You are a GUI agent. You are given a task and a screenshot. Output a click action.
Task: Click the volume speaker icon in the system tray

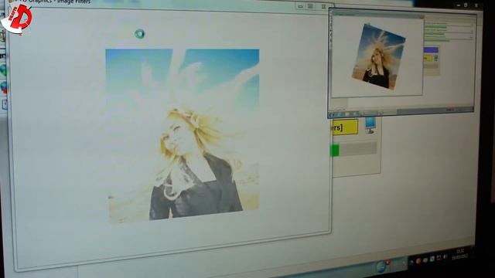tap(445, 257)
